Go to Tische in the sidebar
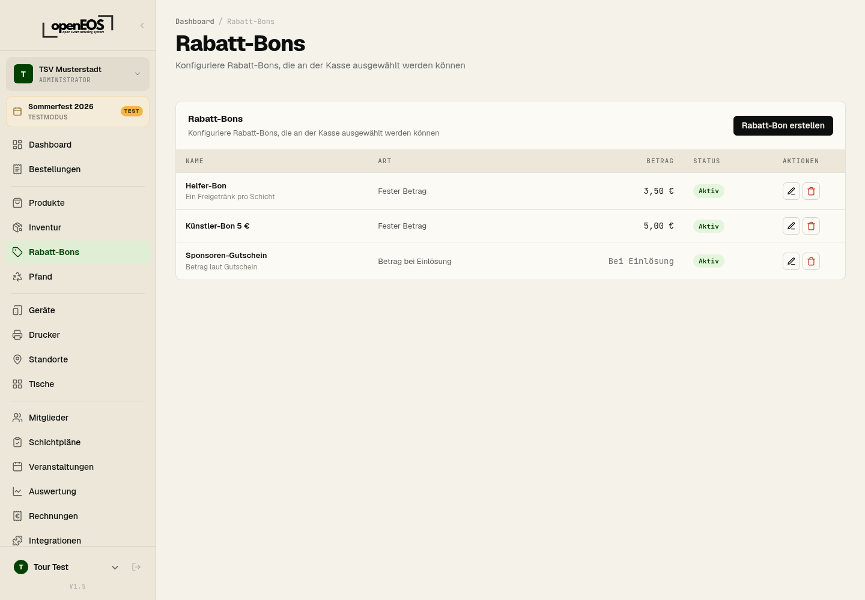The image size is (865, 600). pyautogui.click(x=77, y=384)
